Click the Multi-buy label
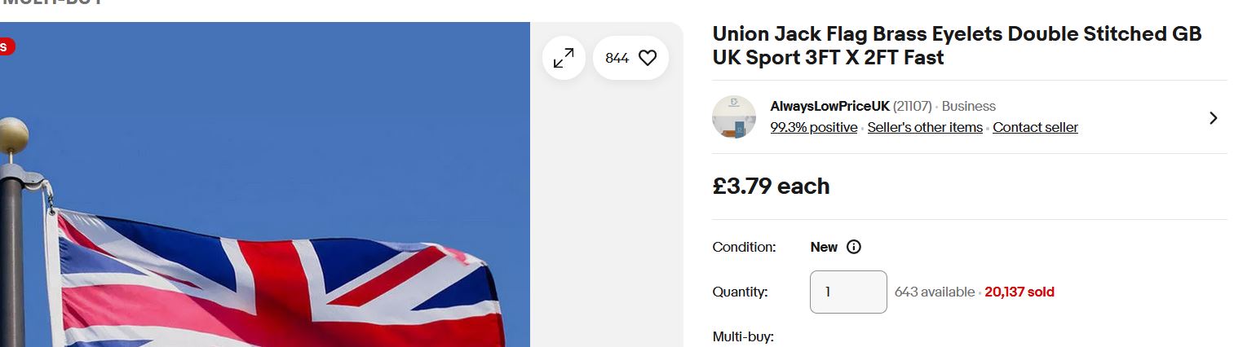 click(743, 337)
